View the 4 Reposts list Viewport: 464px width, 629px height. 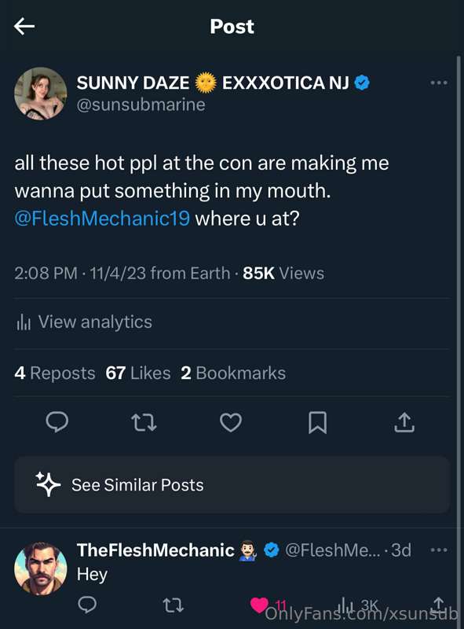coord(55,373)
